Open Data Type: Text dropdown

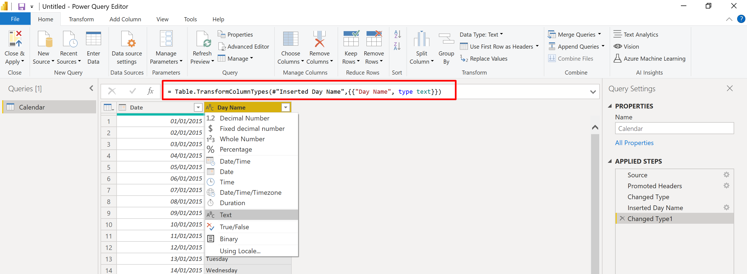pyautogui.click(x=481, y=34)
